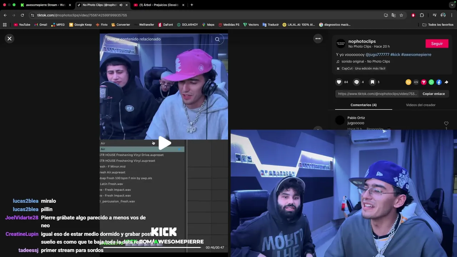Open the three-dots more options menu
The height and width of the screenshot is (257, 457).
tap(318, 39)
